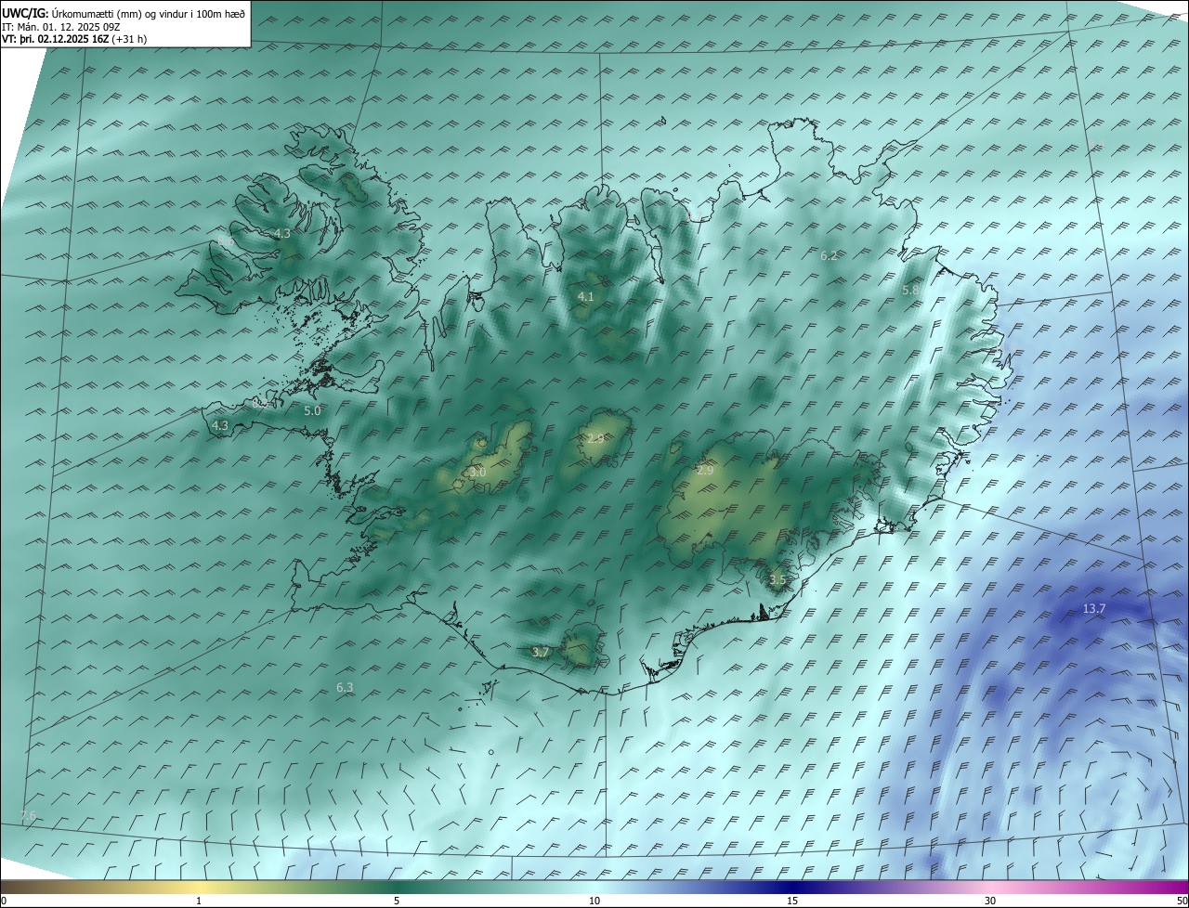
Task: Click the colour scale tick label '10'
Action: (594, 901)
